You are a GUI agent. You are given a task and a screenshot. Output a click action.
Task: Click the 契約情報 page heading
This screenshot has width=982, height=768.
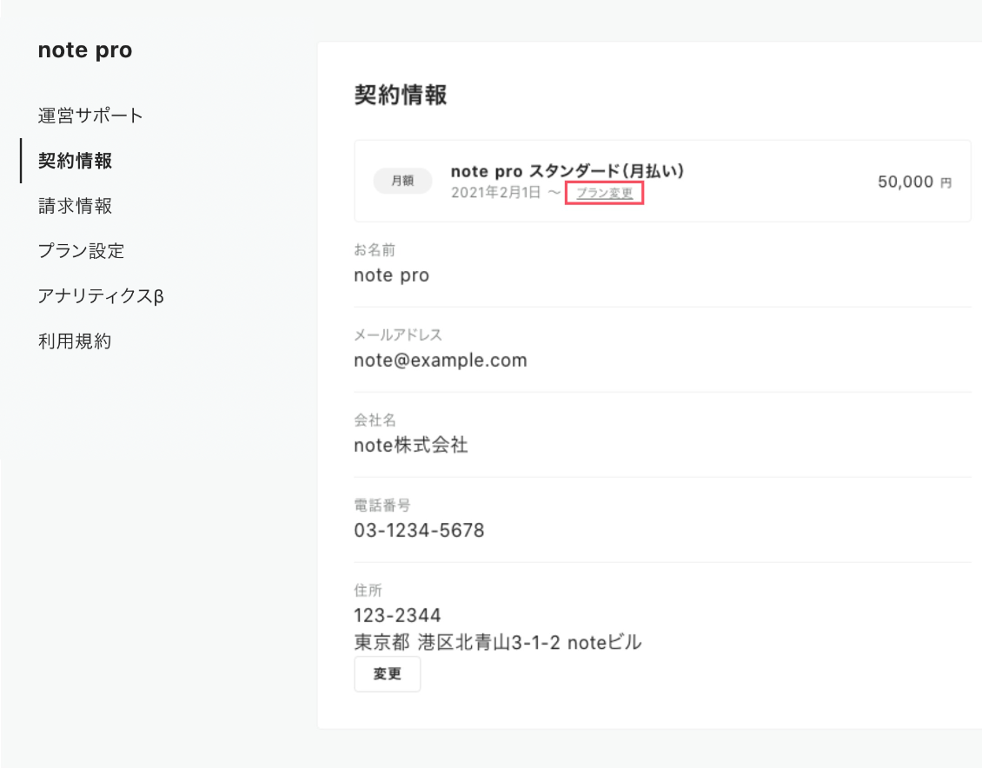401,96
